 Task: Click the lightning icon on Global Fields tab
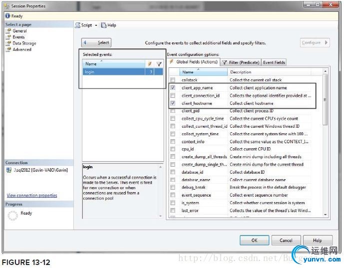(x=172, y=61)
